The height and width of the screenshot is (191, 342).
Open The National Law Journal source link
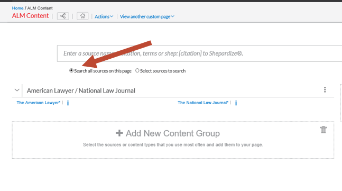(x=203, y=103)
